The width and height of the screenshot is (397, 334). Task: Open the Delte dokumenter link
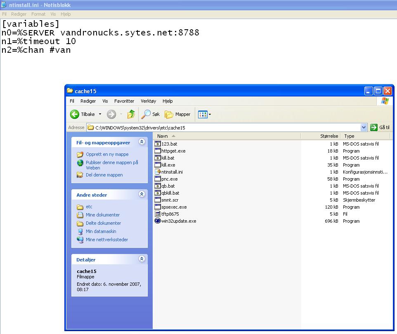point(103,223)
